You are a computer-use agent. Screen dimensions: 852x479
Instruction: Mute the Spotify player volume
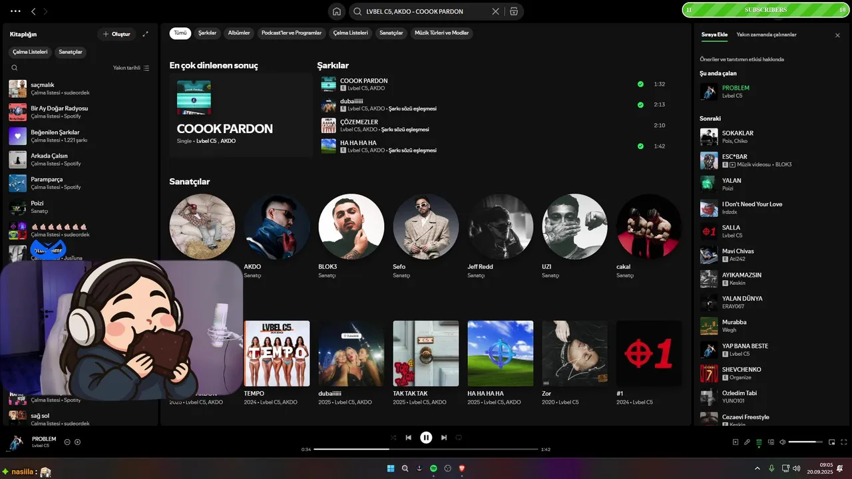point(783,442)
